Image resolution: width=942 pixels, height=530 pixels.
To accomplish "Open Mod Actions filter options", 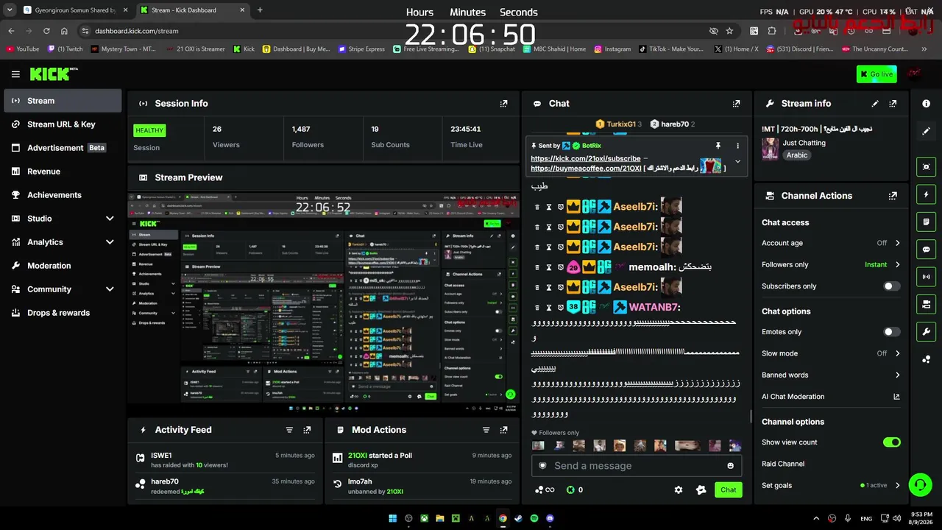I will (486, 430).
